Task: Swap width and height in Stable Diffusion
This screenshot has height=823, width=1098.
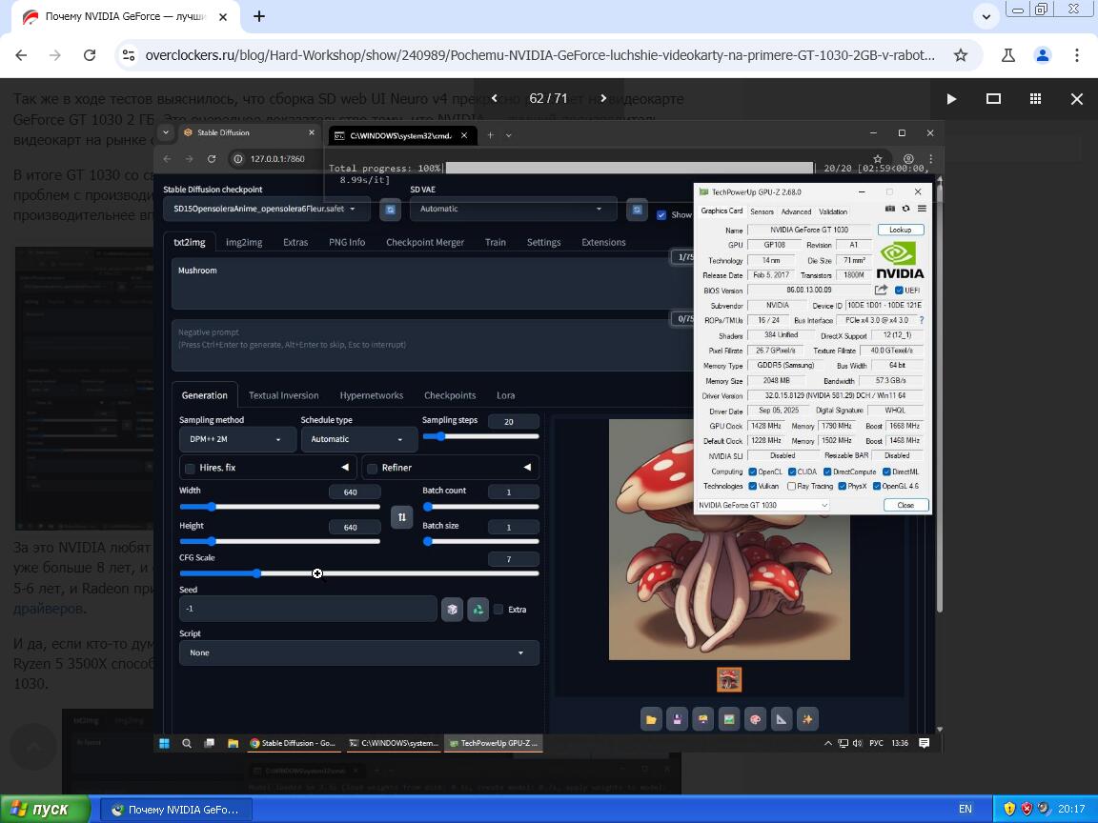Action: coord(402,517)
